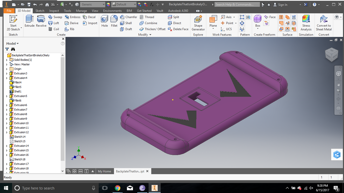Pick the Coil tool
Viewport: 344px width, 193px height.
(x=54, y=29)
